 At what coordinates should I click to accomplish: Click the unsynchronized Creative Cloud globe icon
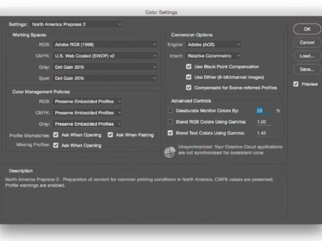tap(170, 152)
